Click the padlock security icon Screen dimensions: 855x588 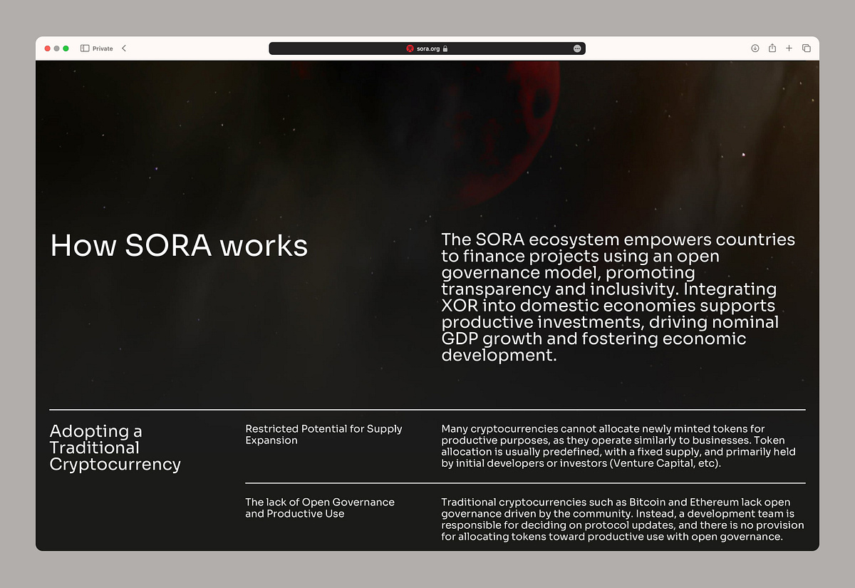click(445, 48)
